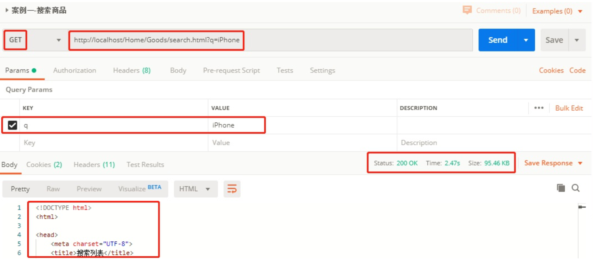This screenshot has width=593, height=270.
Task: Copy response body with the copy icon
Action: point(561,188)
